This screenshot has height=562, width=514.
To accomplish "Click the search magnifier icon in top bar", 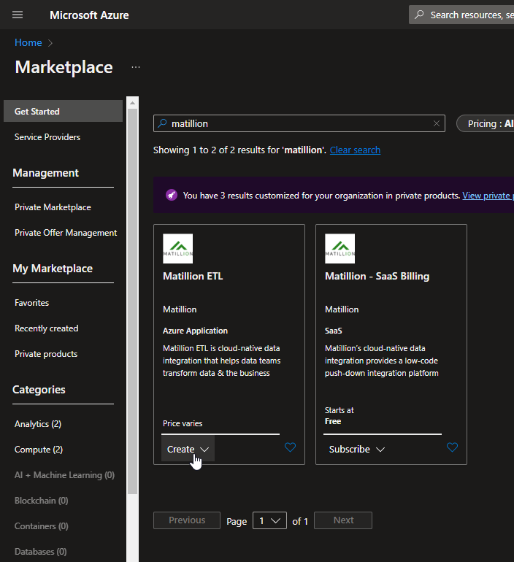I will [x=419, y=15].
